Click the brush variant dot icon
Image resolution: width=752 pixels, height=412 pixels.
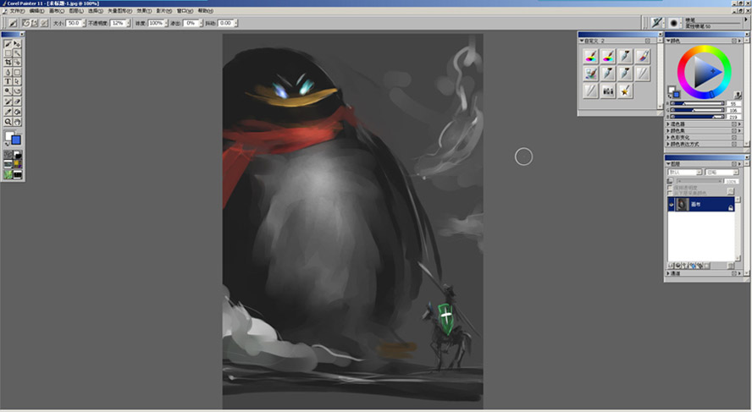pos(673,23)
